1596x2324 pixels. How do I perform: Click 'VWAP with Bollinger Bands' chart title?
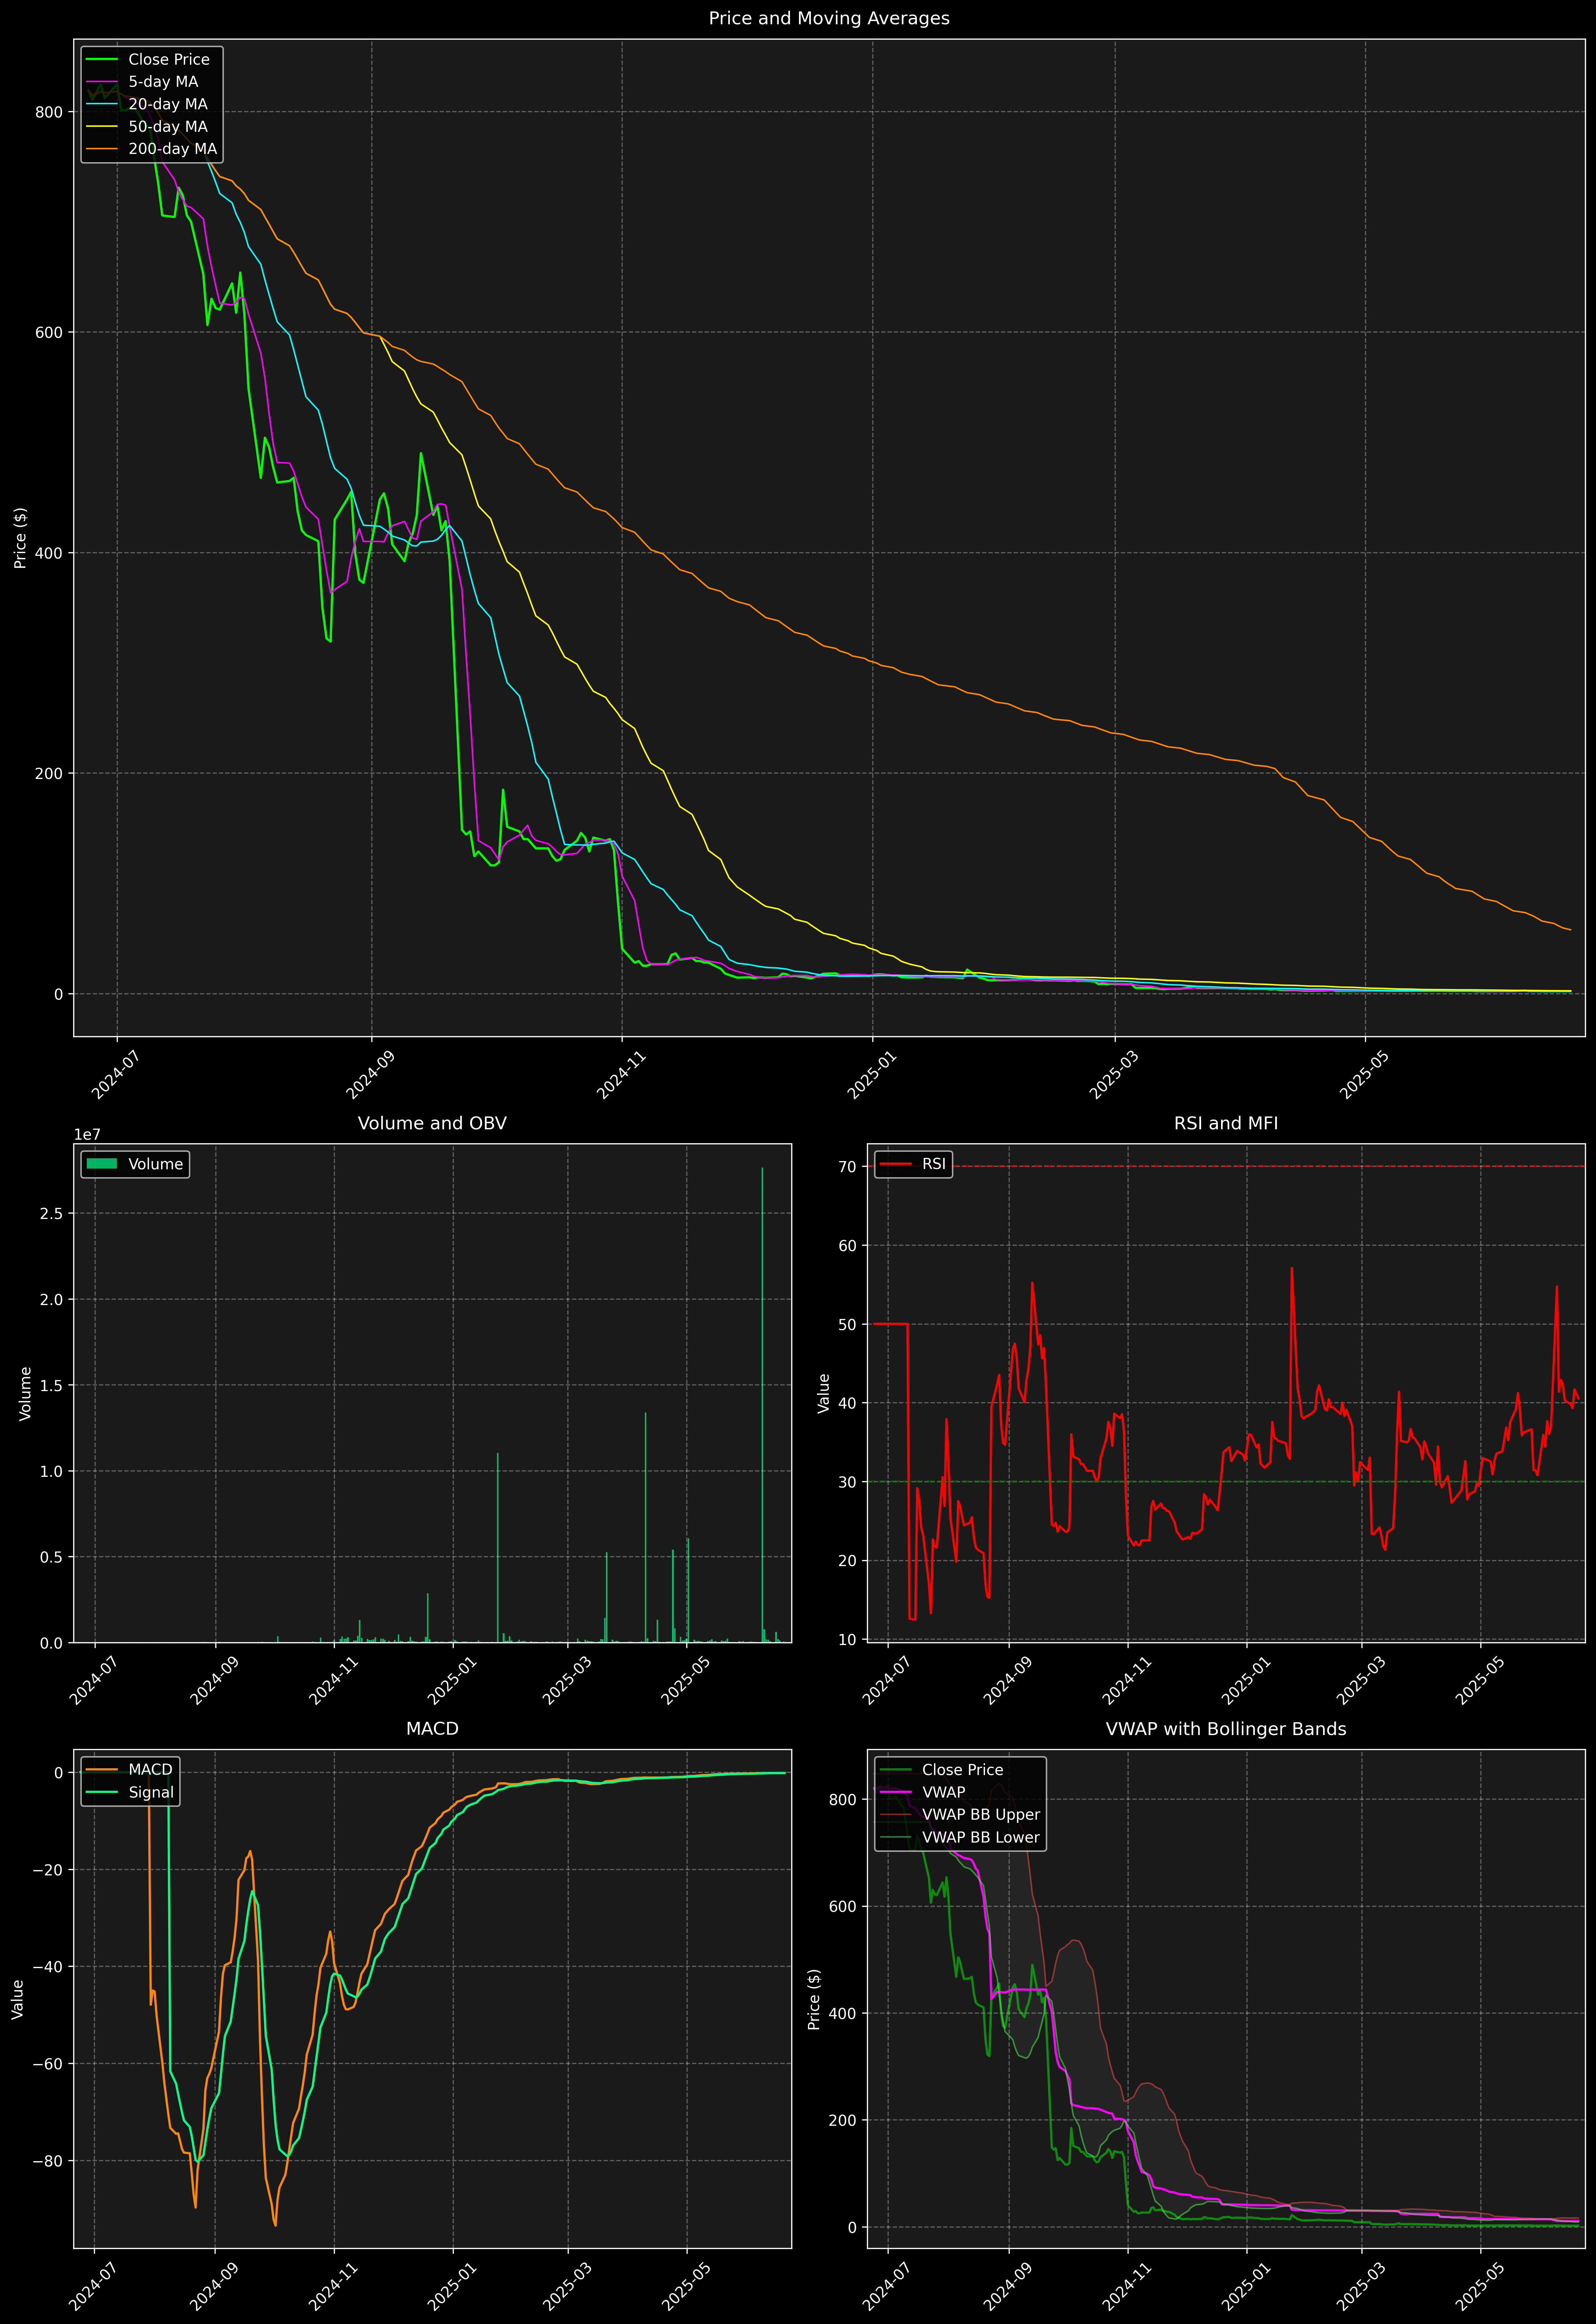coord(1226,1729)
